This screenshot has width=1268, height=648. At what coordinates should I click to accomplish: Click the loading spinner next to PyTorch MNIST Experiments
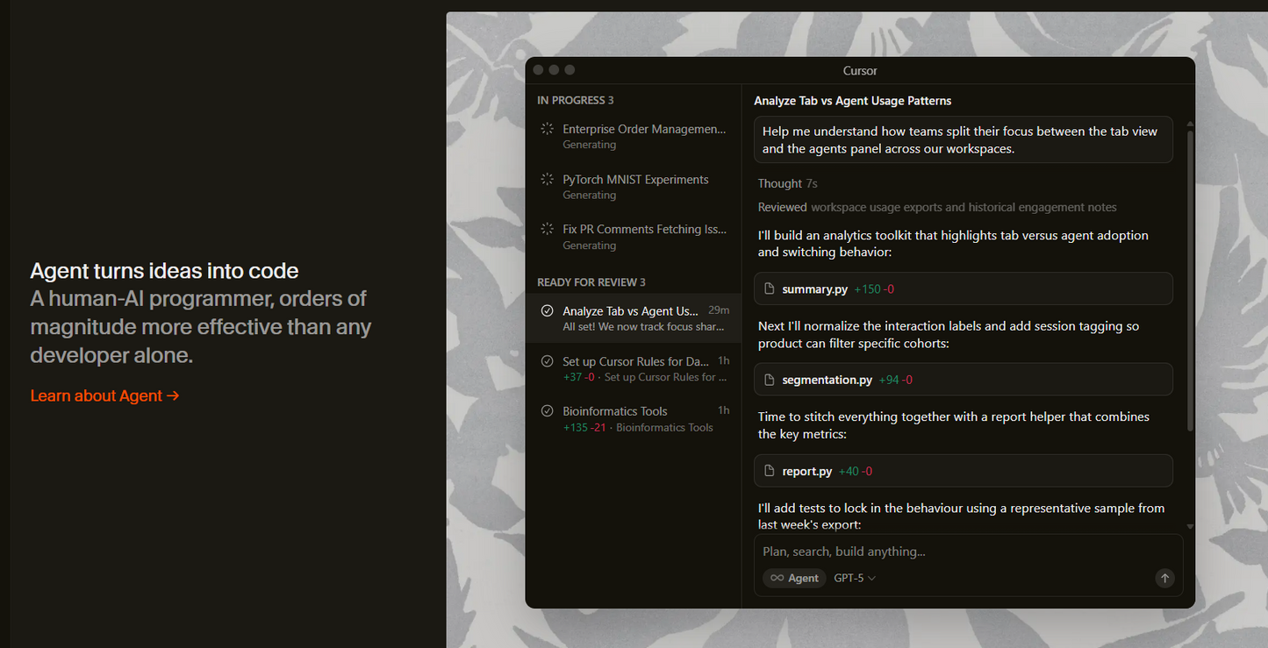click(547, 180)
